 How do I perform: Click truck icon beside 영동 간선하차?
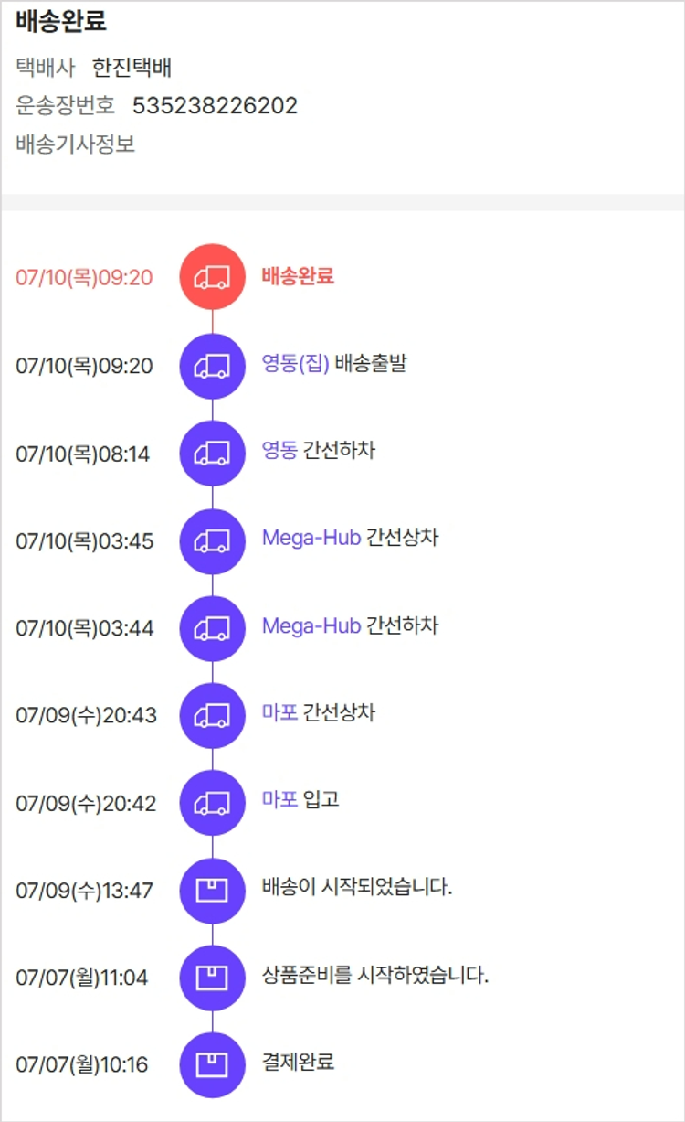(x=213, y=453)
